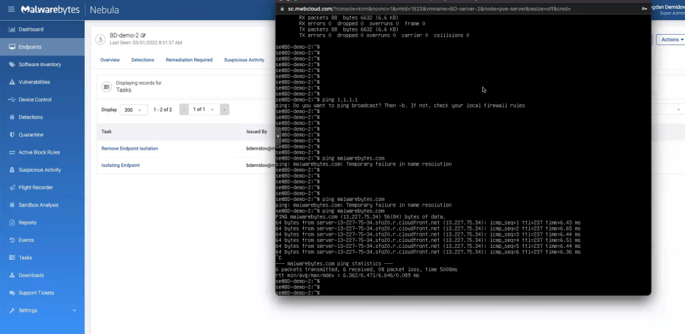Open Support Tickets in the sidebar
Image resolution: width=685 pixels, height=334 pixels.
coord(42,293)
